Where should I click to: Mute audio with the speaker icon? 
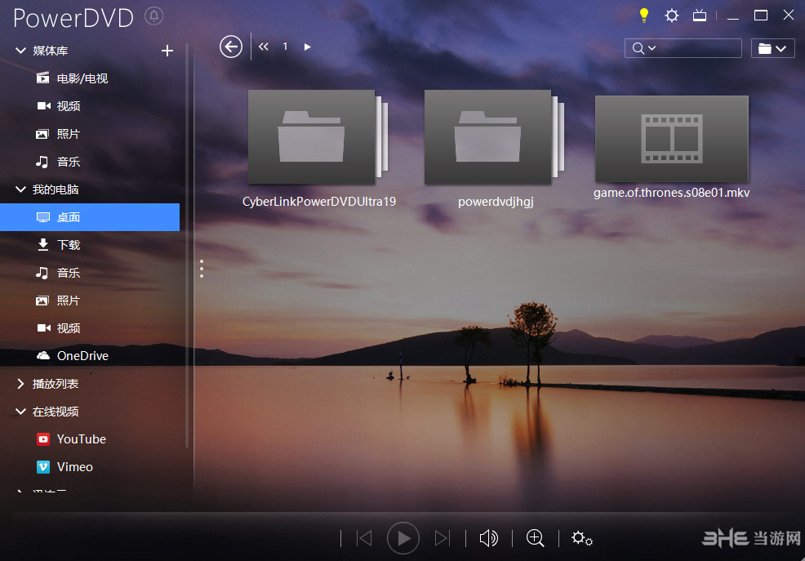(488, 538)
